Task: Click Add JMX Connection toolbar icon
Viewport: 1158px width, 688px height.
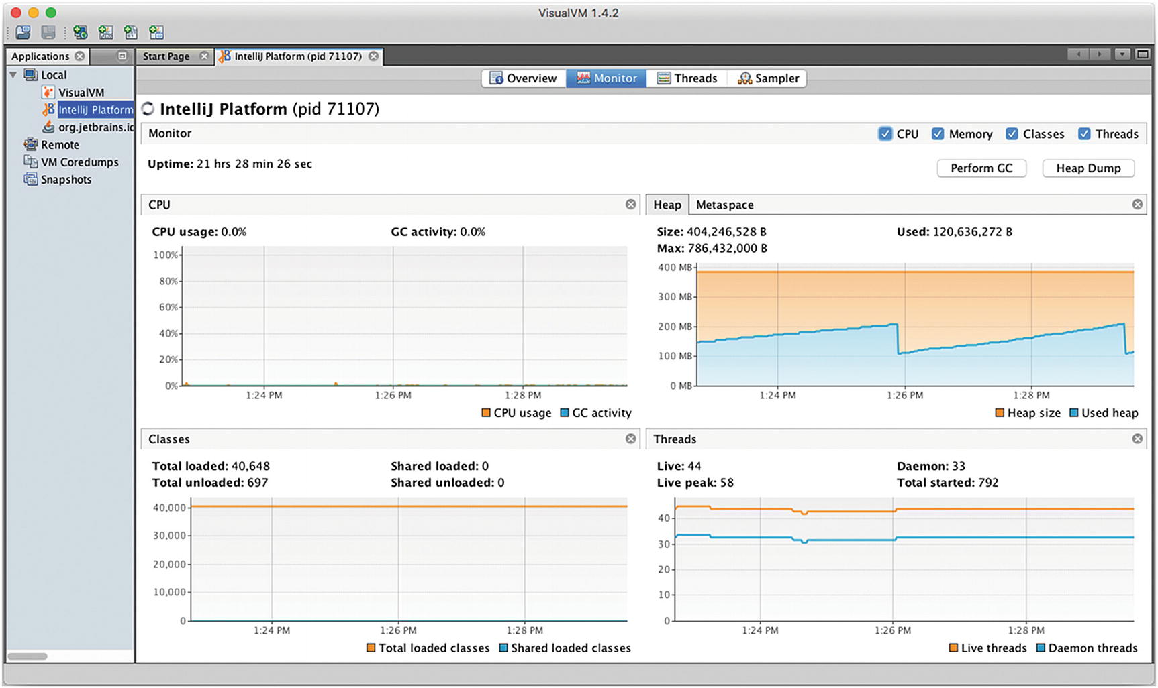Action: click(x=105, y=32)
